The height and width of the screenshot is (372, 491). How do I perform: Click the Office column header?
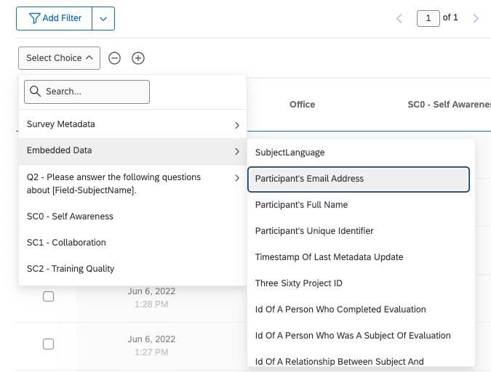302,105
